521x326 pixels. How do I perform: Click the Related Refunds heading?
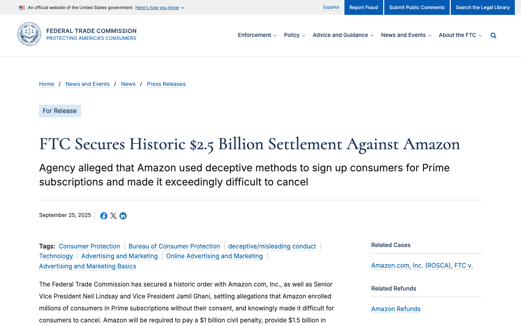point(394,289)
